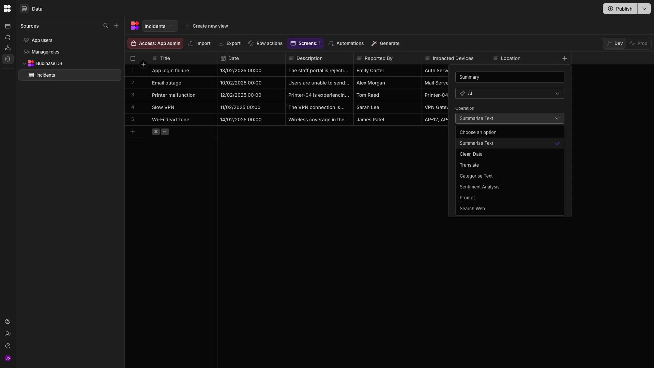Switch to Prod environment
The image size is (654, 368).
click(638, 43)
